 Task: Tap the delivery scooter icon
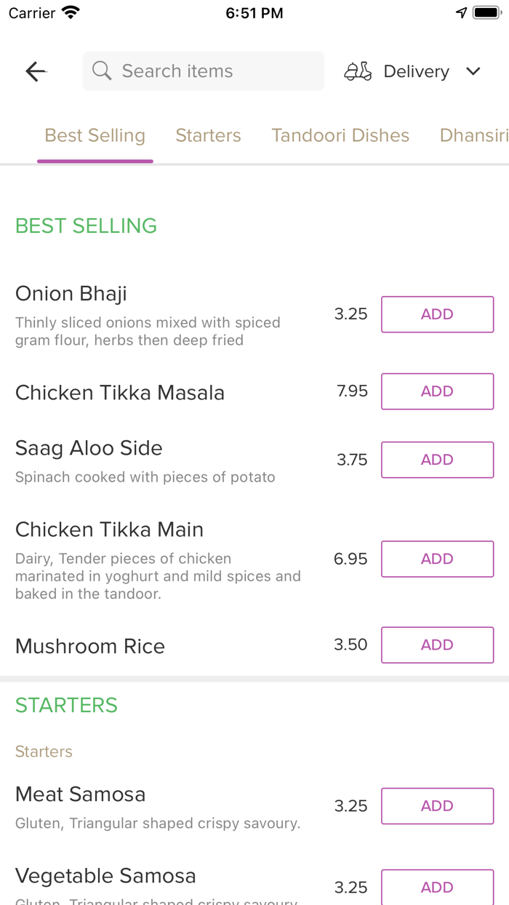tap(358, 71)
